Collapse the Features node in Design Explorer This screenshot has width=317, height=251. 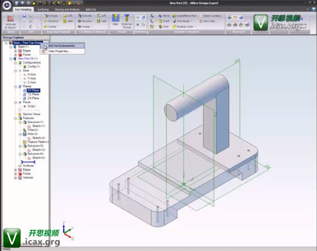[x=16, y=118]
